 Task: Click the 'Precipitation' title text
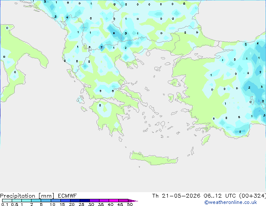(18, 196)
